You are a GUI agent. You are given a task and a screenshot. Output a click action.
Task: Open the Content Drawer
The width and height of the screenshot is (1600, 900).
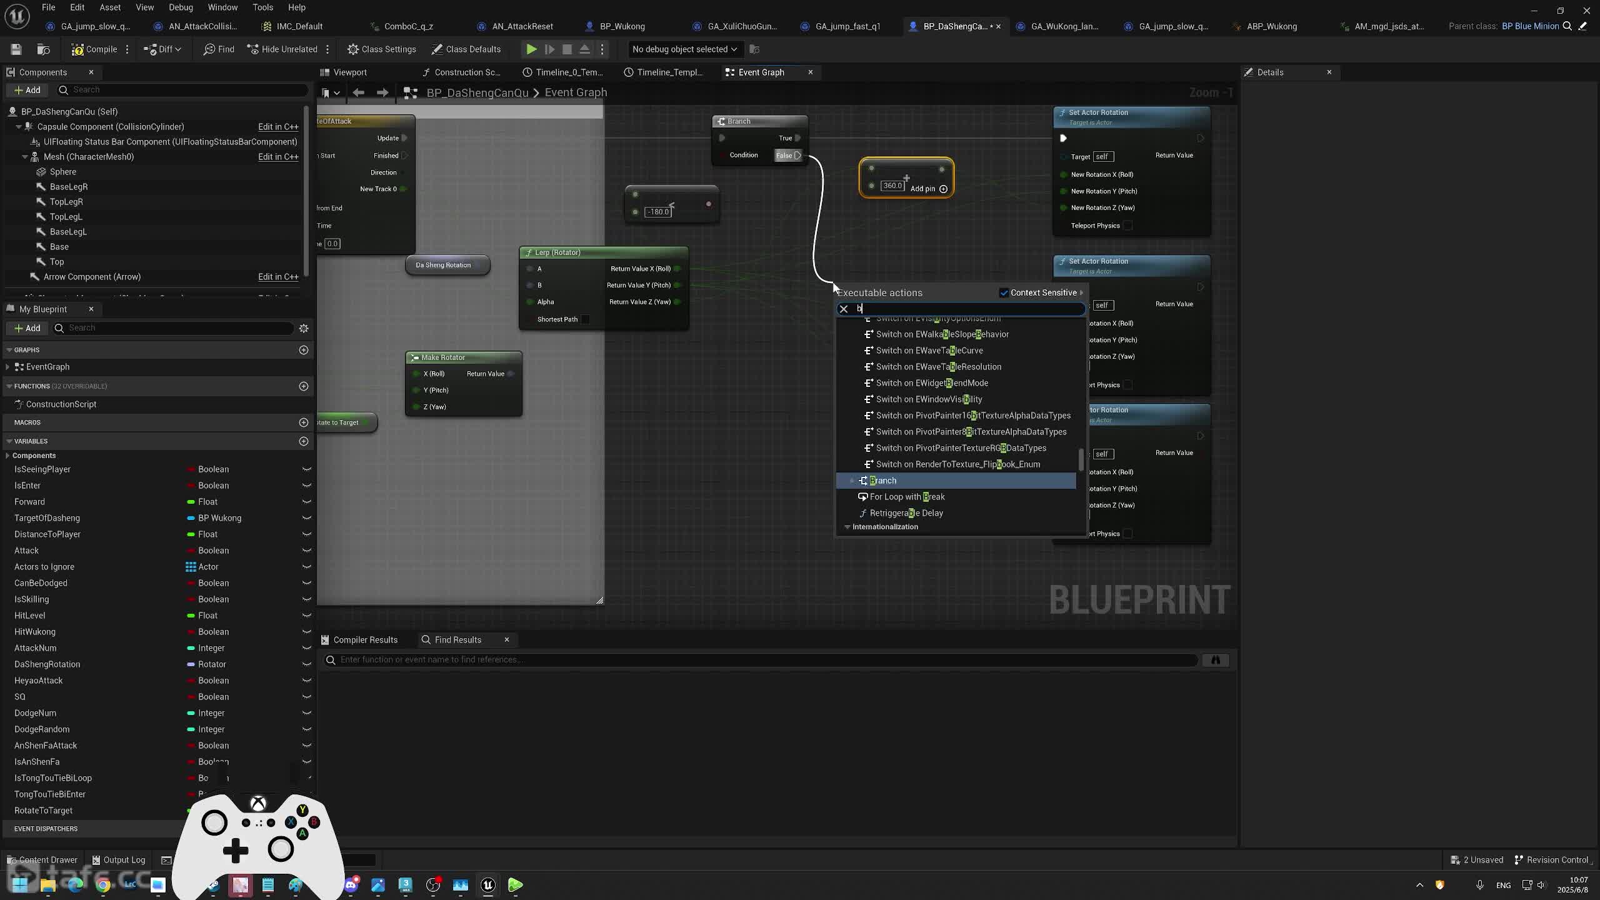coord(42,860)
